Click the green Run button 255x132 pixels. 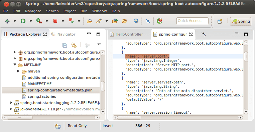click(x=23, y=21)
